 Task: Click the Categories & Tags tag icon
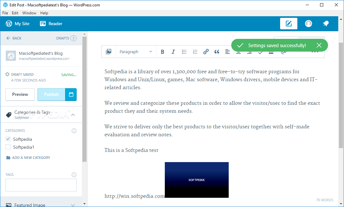coord(9,115)
